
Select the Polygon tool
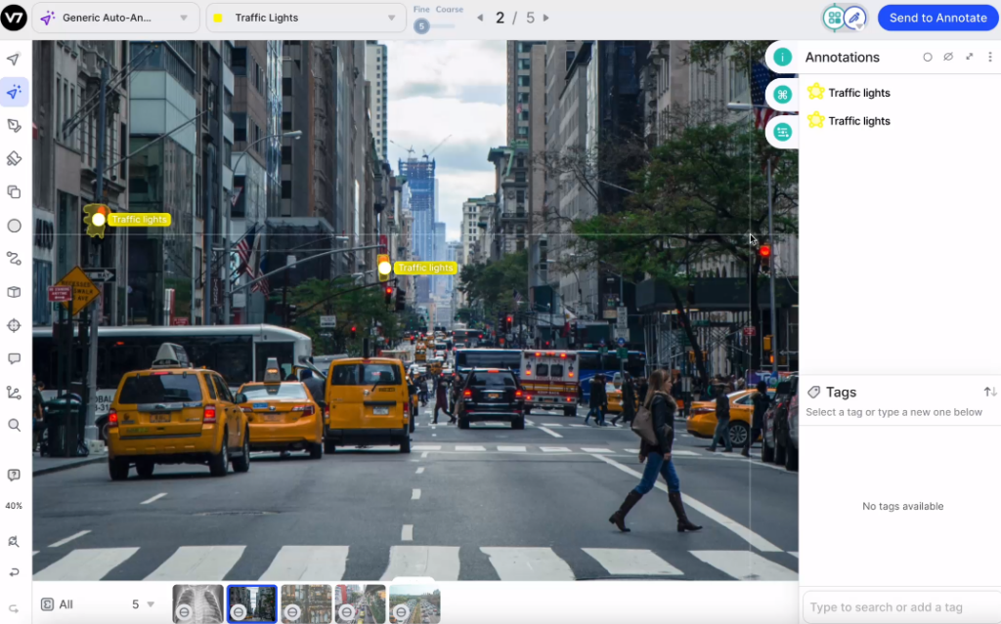tap(14, 126)
